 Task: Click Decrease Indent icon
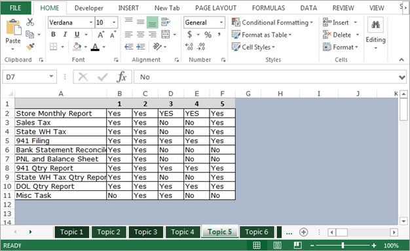click(128, 46)
